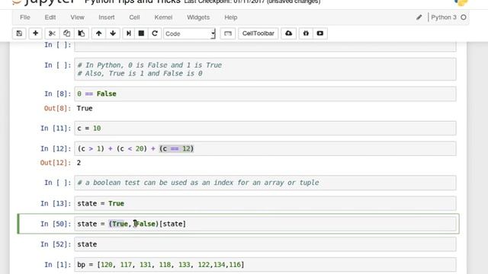Click the cell with (c > 1) + (c < 20)
Screen dimensions: 488x274
265,148
